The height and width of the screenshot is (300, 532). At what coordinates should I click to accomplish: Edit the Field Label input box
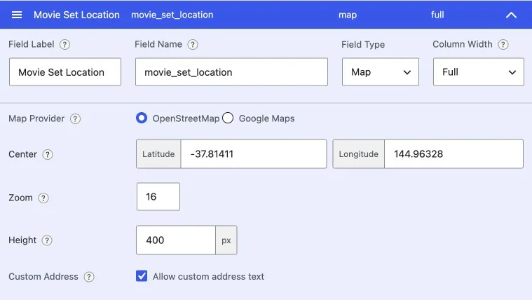point(65,72)
